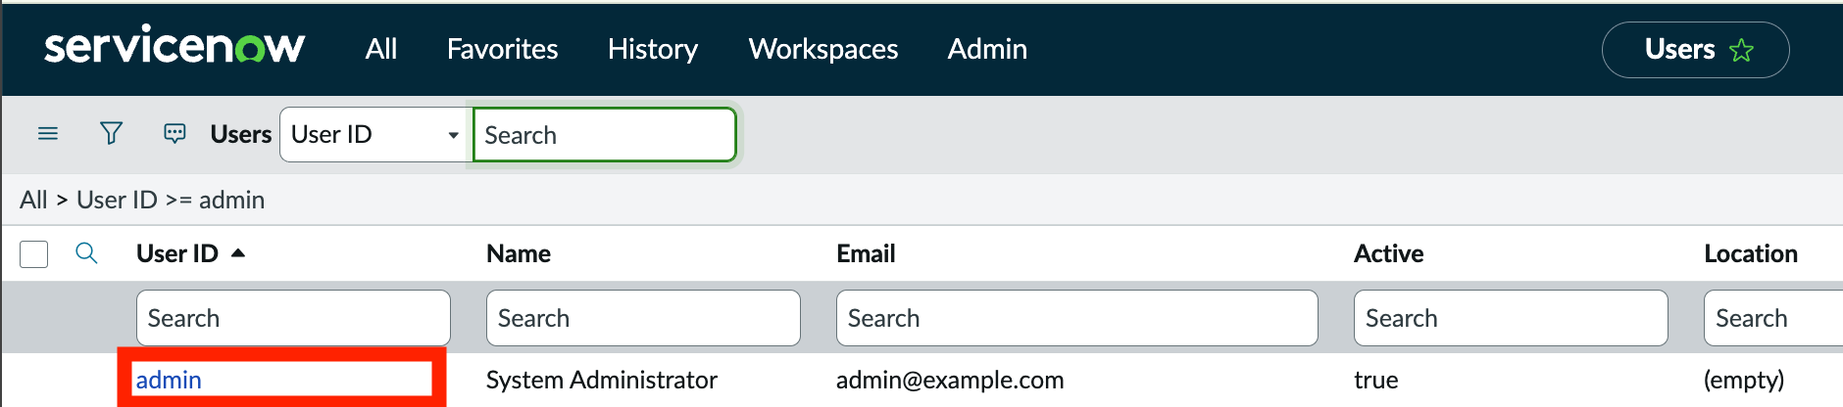Tick the select-all rows checkbox
Screen dimensions: 1843x407
click(34, 254)
